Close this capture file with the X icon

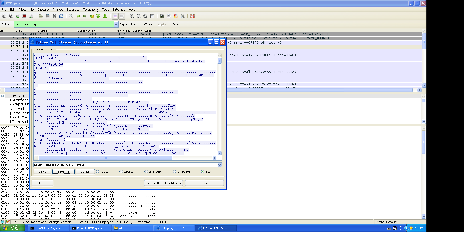[55, 16]
